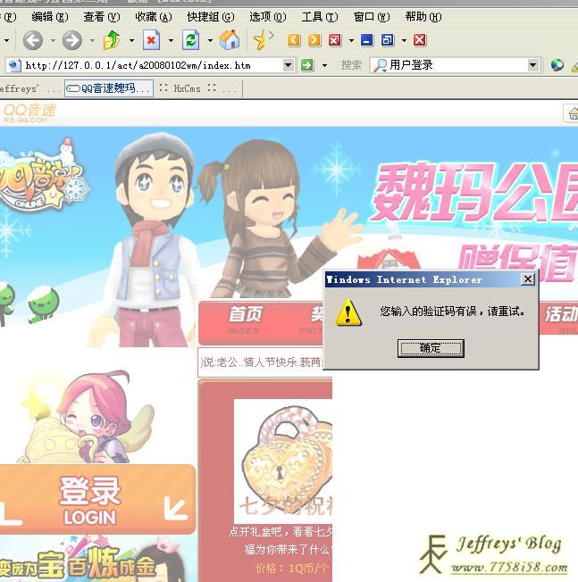Expand the address bar URL dropdown
The height and width of the screenshot is (582, 578).
coord(288,65)
